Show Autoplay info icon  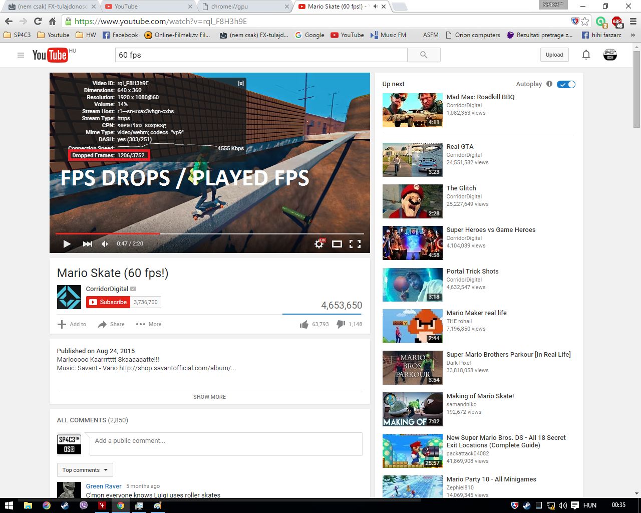point(549,84)
